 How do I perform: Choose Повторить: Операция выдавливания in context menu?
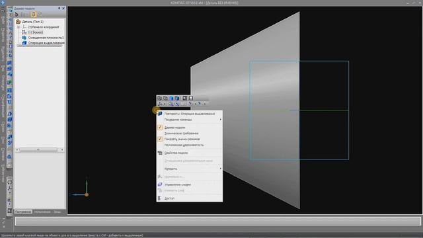(190, 114)
